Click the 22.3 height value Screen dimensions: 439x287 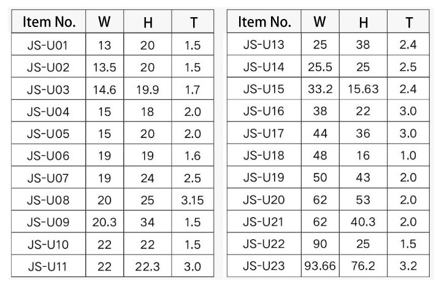tap(147, 267)
